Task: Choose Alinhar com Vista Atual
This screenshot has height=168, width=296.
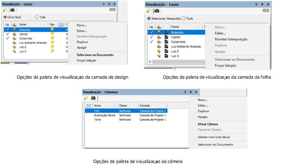Action: click(214, 137)
